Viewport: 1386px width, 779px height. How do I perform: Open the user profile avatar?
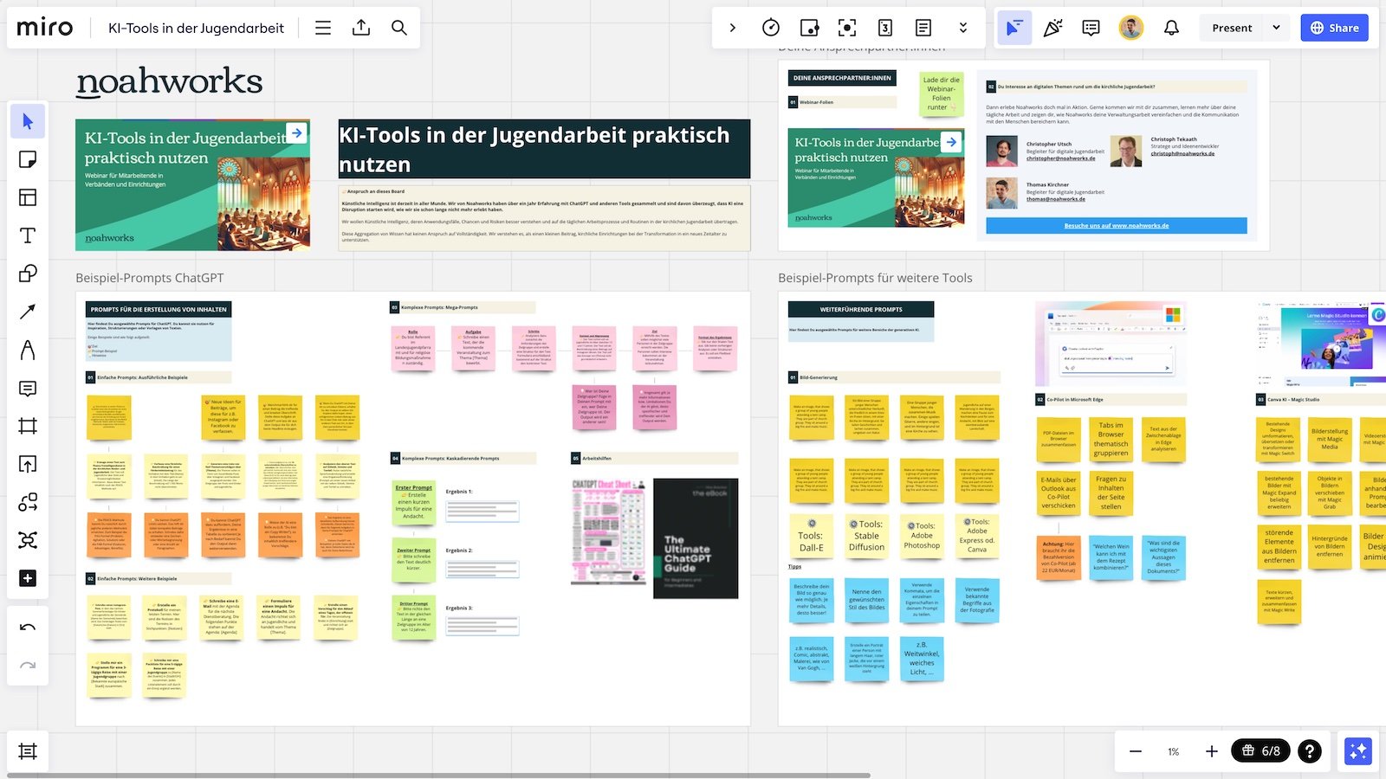click(x=1131, y=28)
